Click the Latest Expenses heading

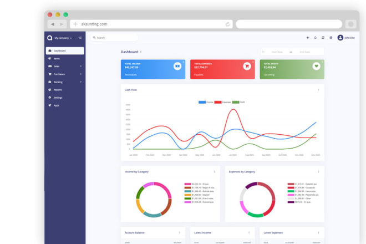click(x=273, y=232)
